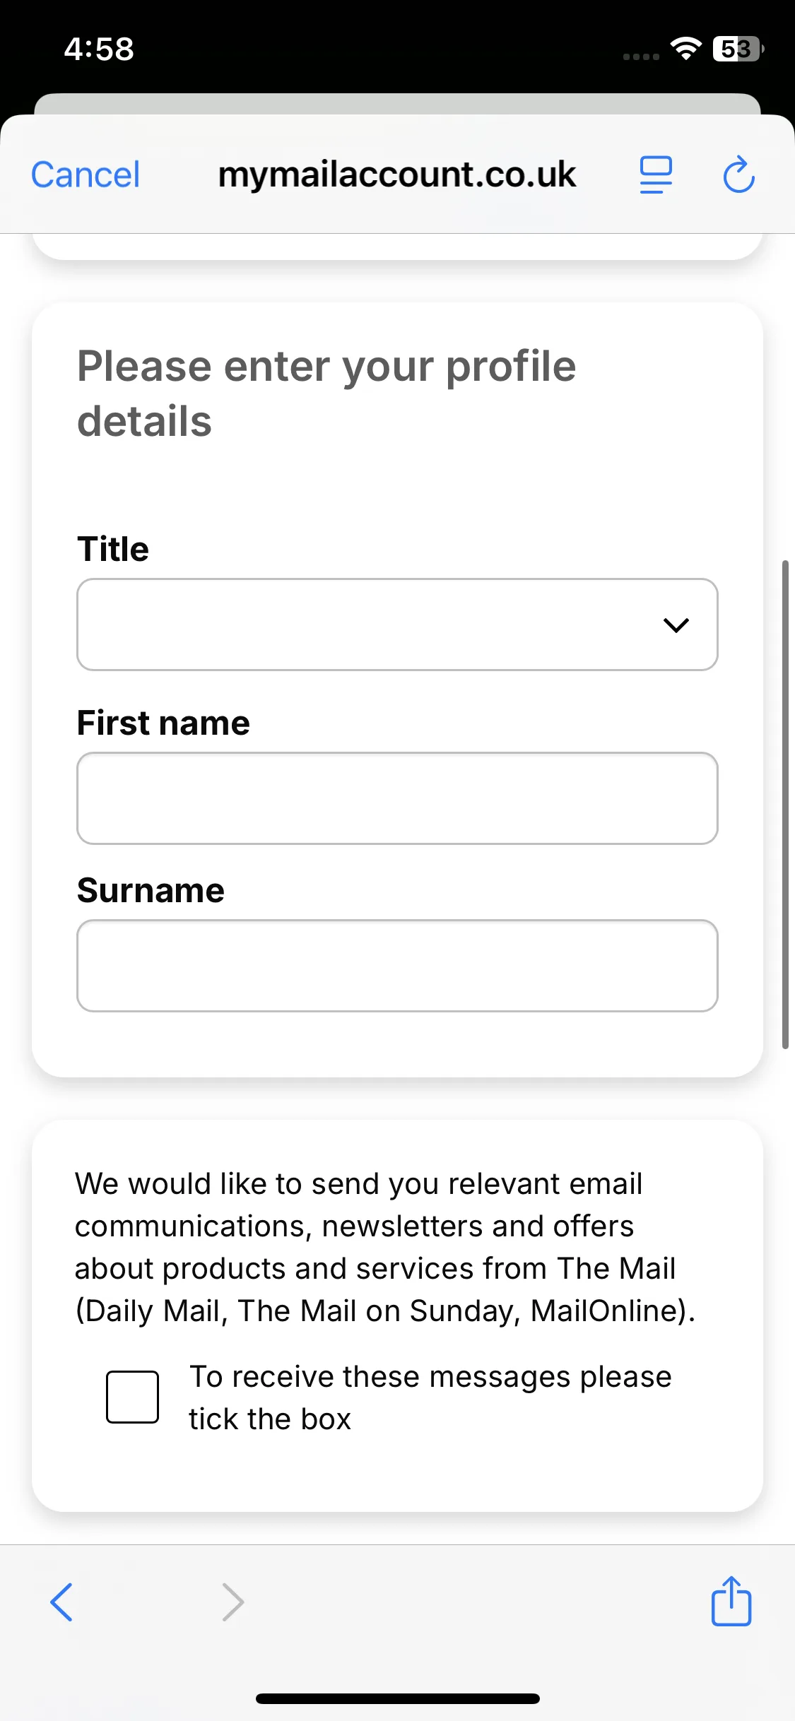
Task: Reload the page with the refresh icon
Action: click(x=739, y=175)
